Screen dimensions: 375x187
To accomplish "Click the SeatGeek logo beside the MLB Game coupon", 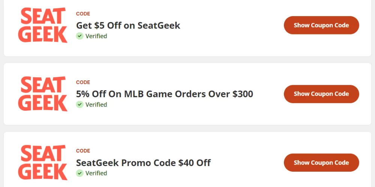I will point(43,94).
